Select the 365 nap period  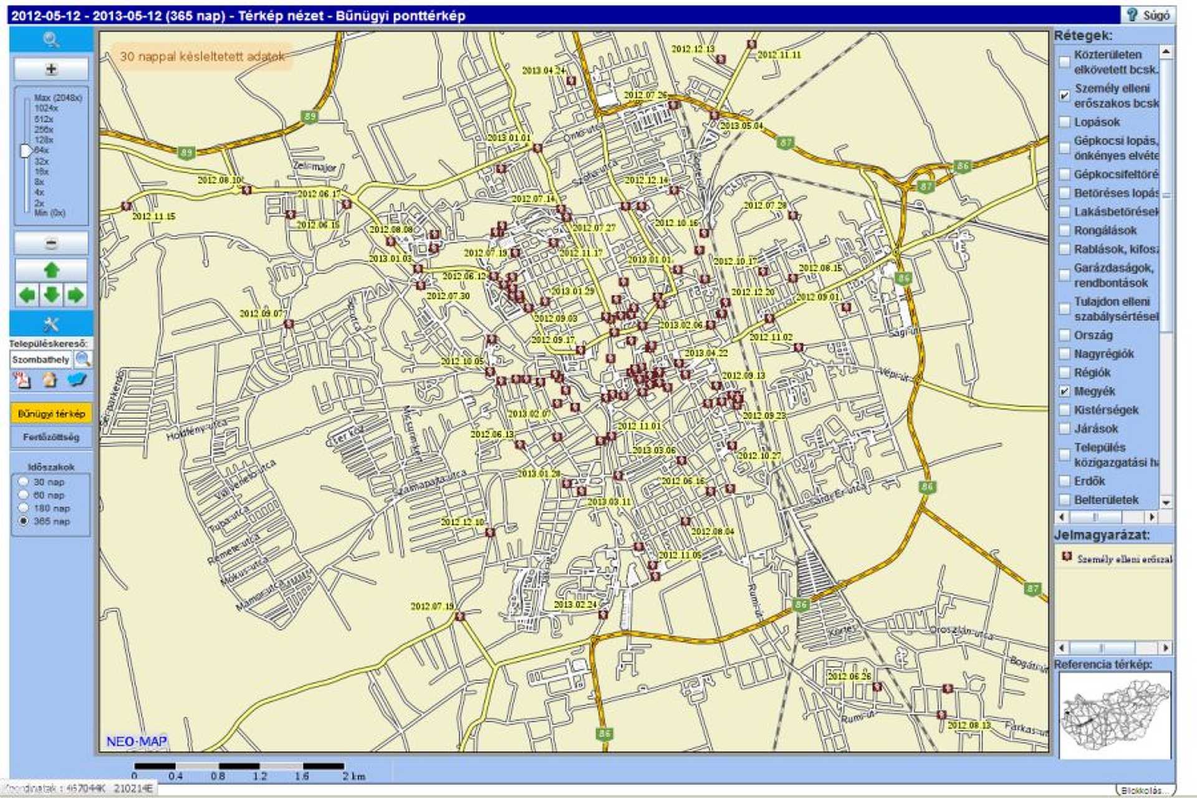[x=24, y=521]
